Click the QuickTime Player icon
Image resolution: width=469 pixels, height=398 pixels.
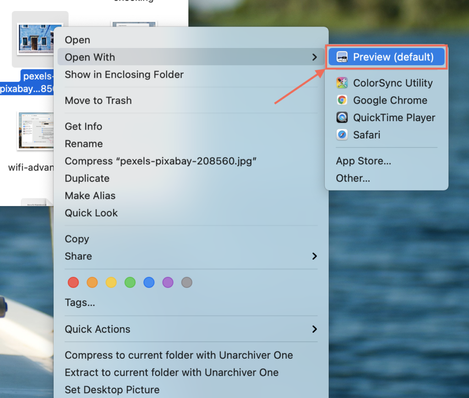(342, 118)
